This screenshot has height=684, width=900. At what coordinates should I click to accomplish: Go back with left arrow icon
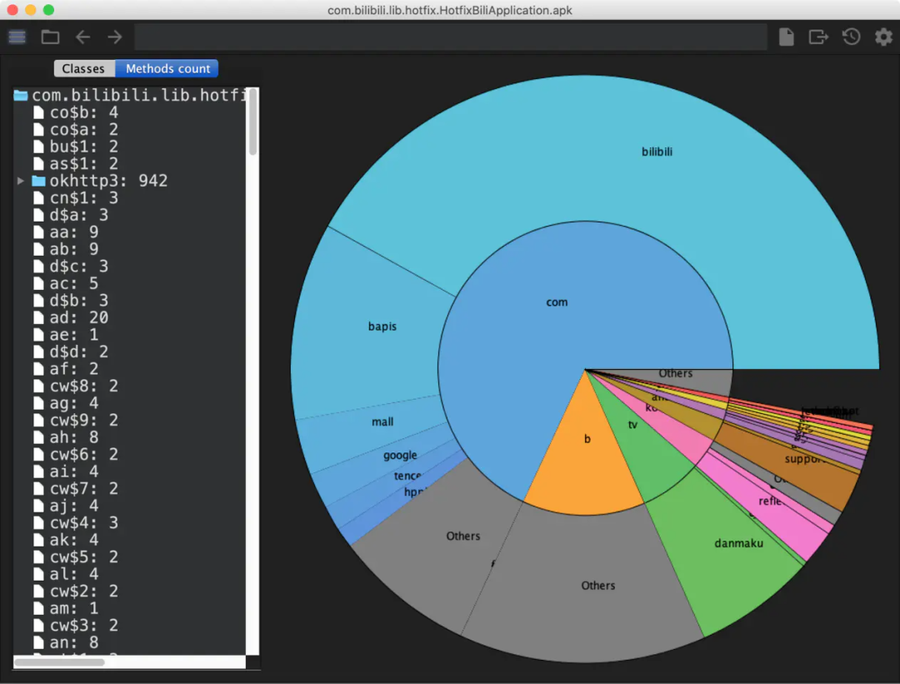[x=83, y=37]
